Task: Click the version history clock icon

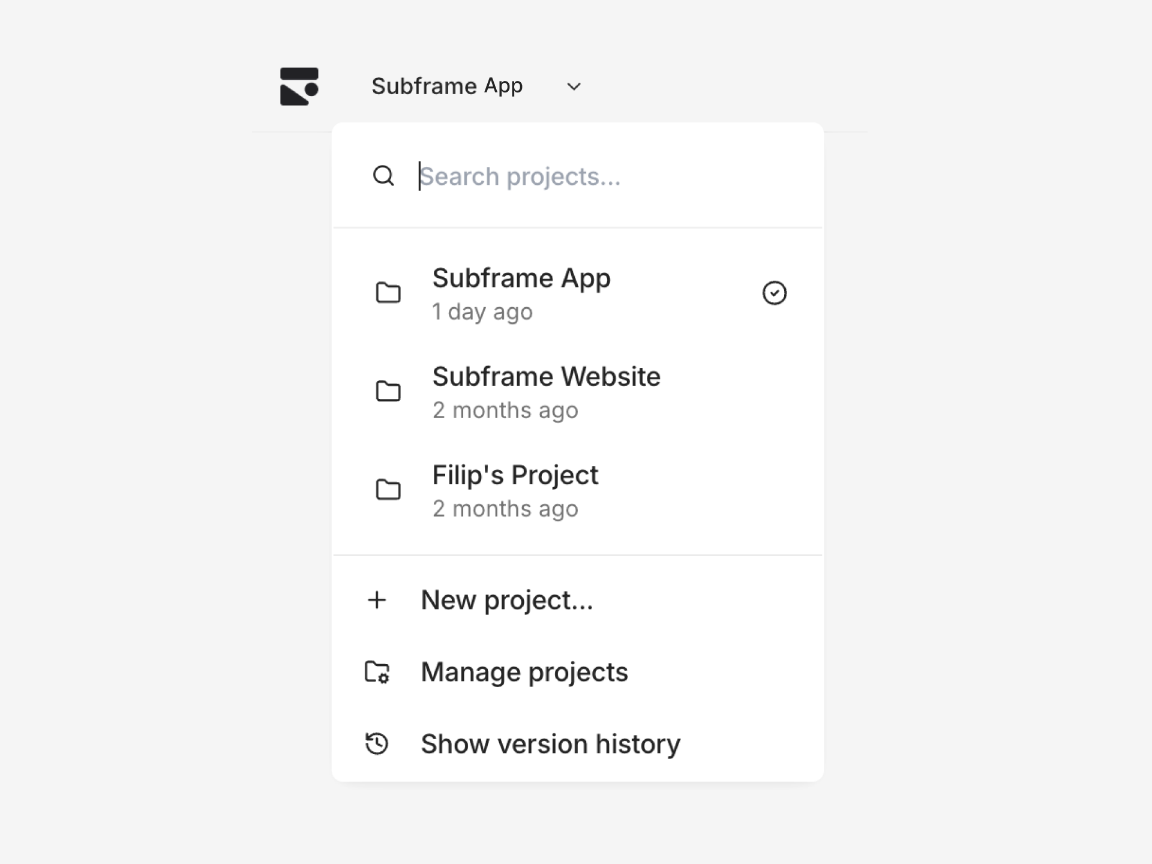Action: (376, 743)
